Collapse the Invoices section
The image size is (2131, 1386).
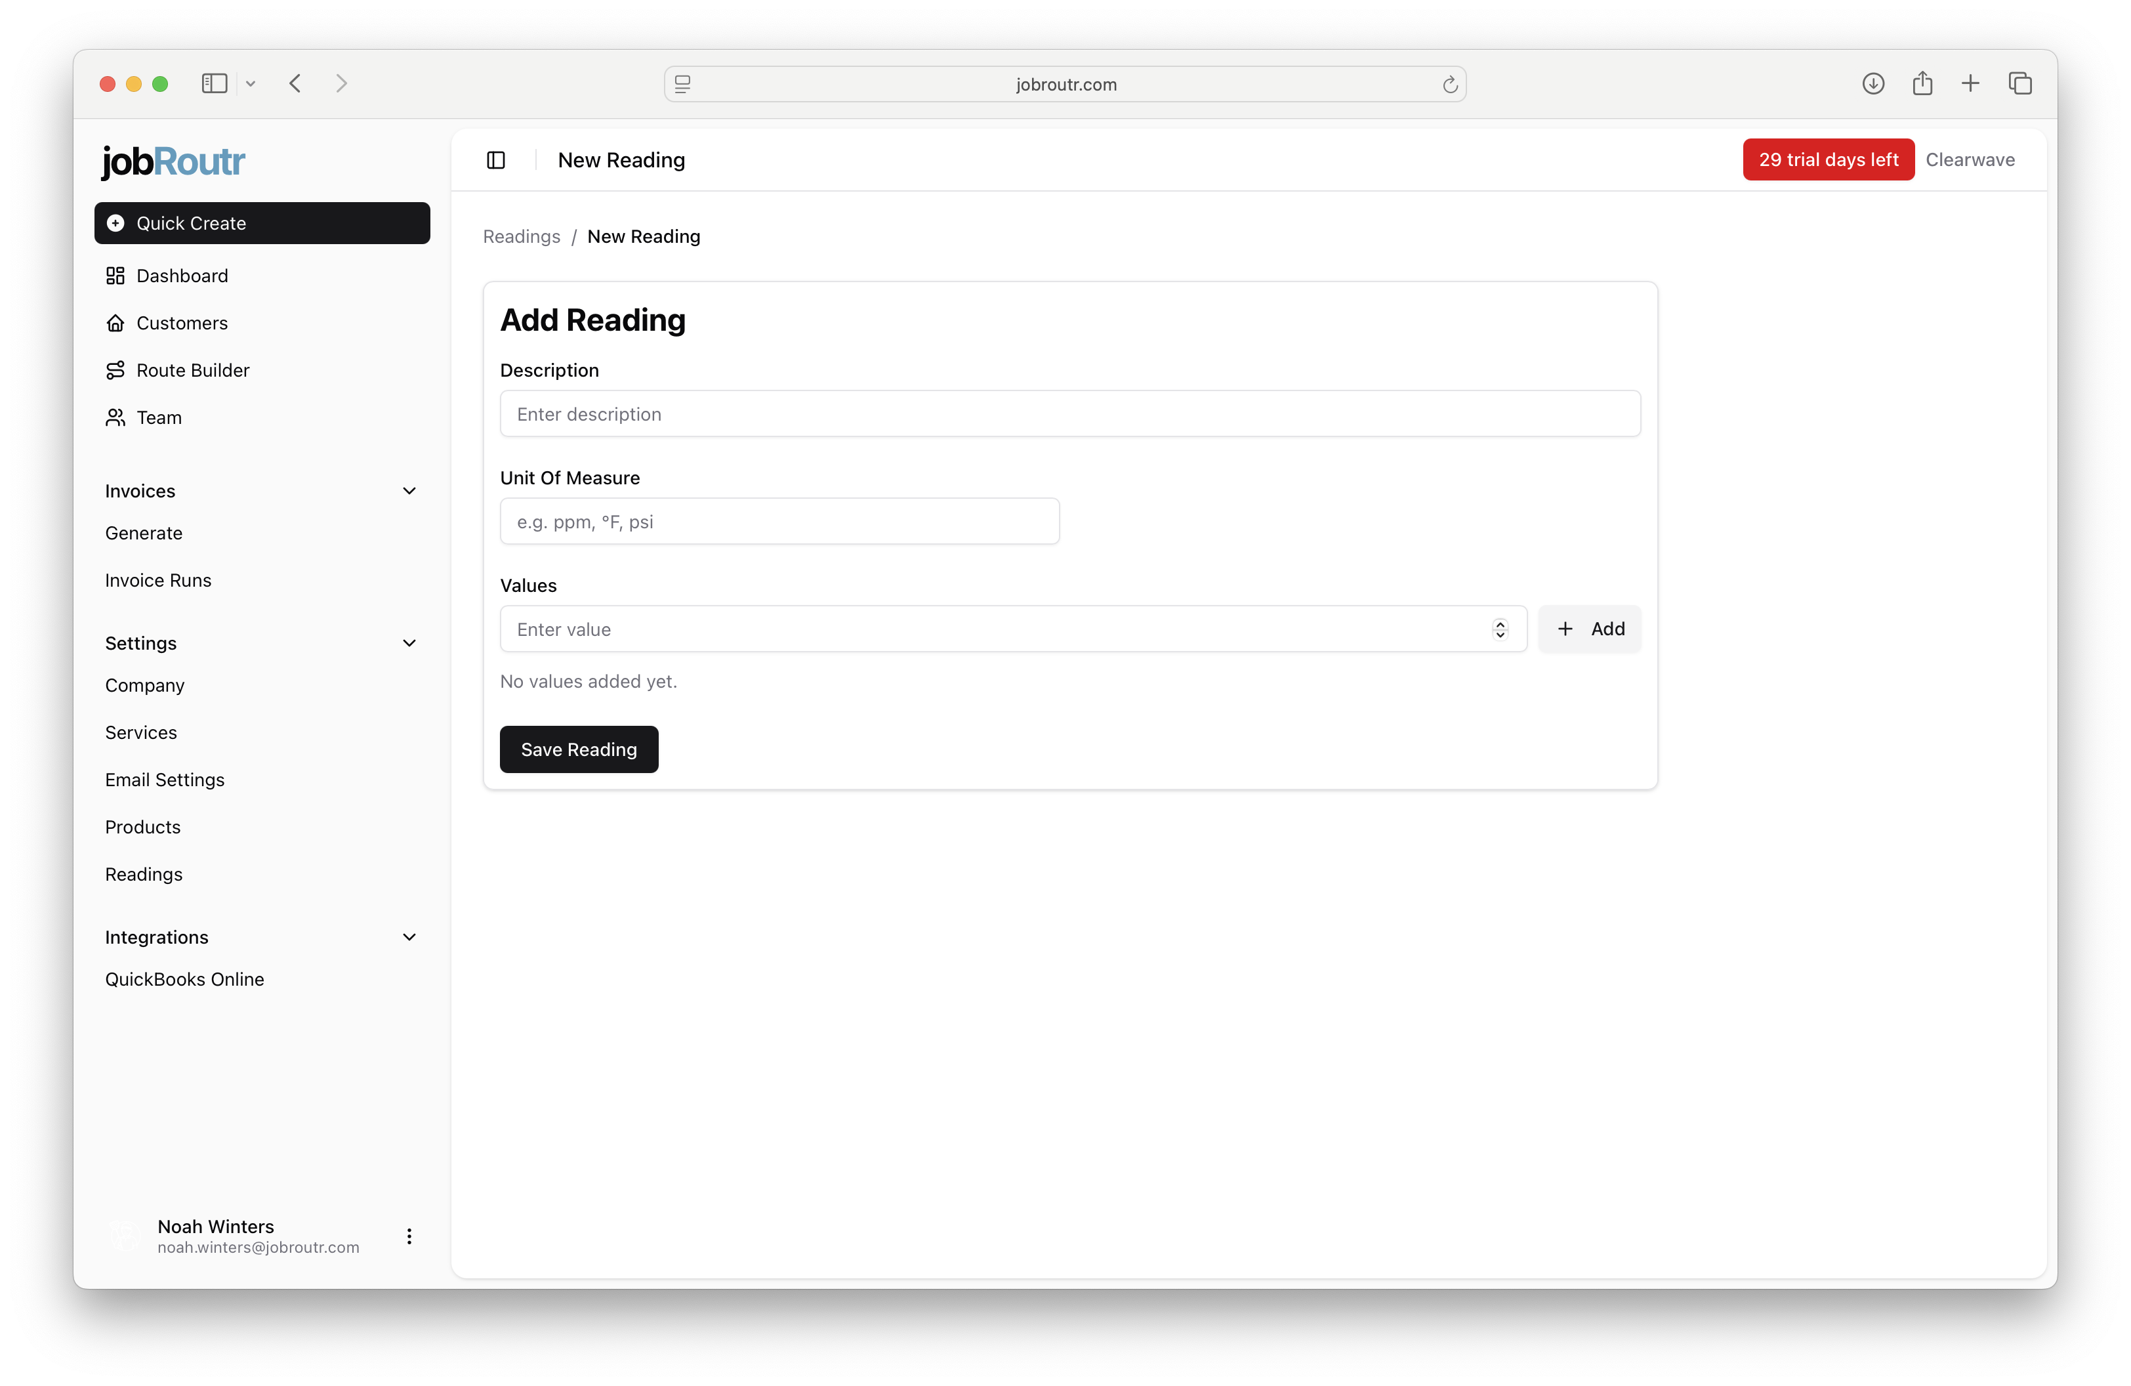pos(409,491)
